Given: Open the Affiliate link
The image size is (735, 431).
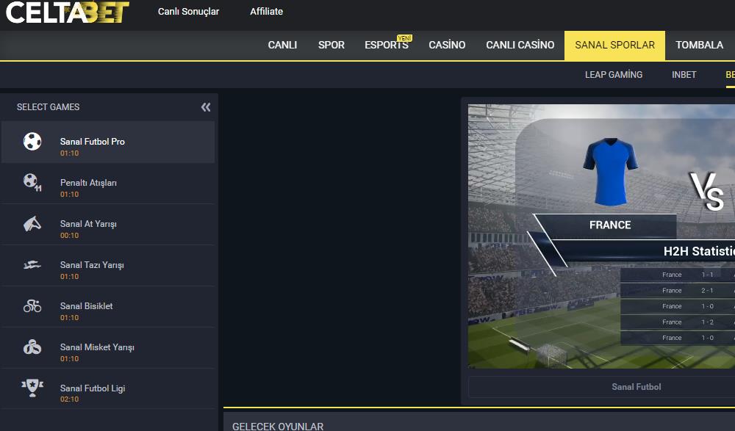Looking at the screenshot, I should pos(266,11).
